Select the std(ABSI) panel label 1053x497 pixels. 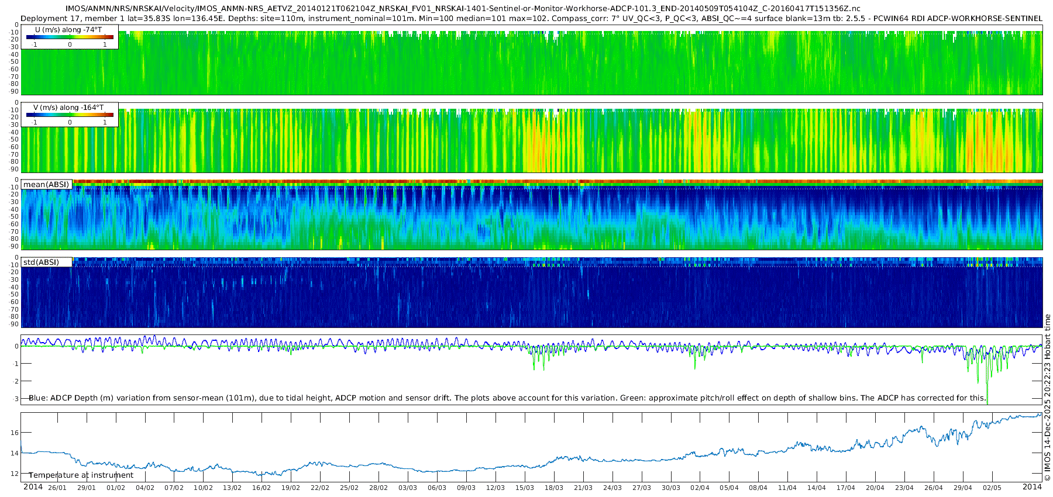tap(41, 263)
